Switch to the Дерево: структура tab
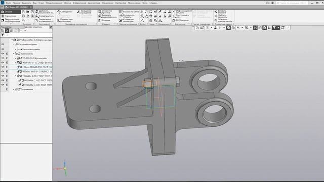The image size is (324, 182). 34,27
